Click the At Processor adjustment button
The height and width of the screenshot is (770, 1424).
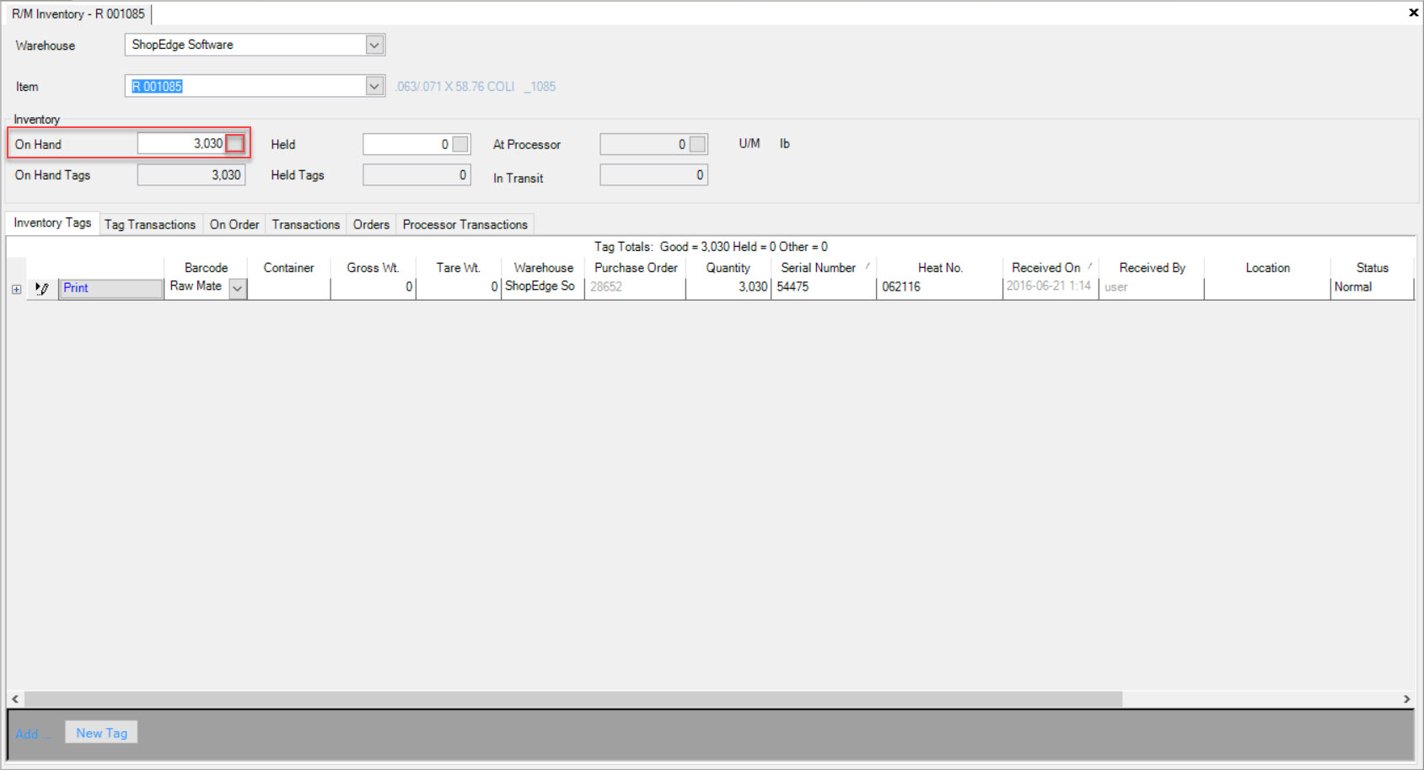pyautogui.click(x=697, y=144)
